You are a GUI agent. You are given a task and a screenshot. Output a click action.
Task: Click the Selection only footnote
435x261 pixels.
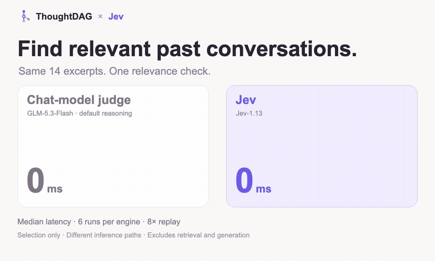click(x=39, y=235)
